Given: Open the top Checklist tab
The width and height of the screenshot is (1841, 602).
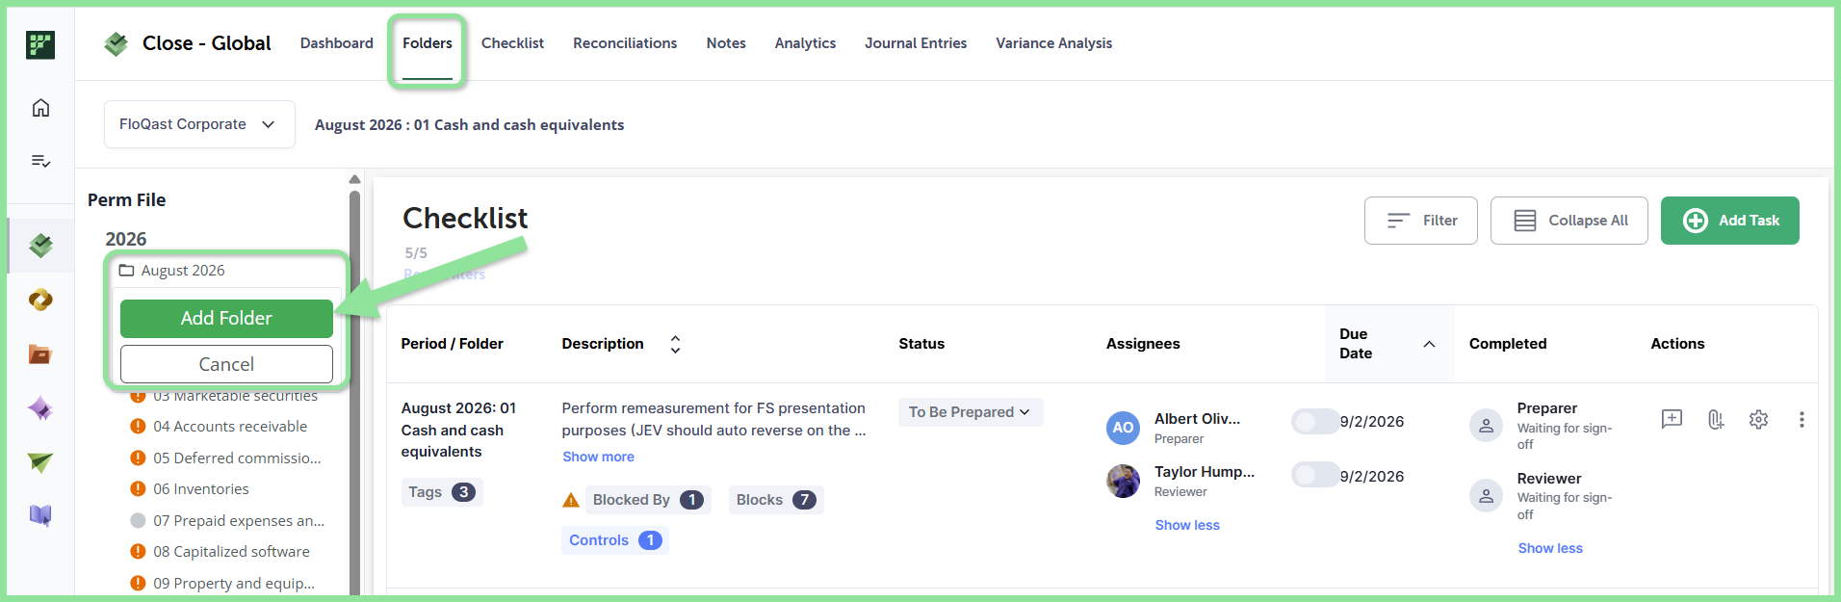Looking at the screenshot, I should tap(512, 43).
